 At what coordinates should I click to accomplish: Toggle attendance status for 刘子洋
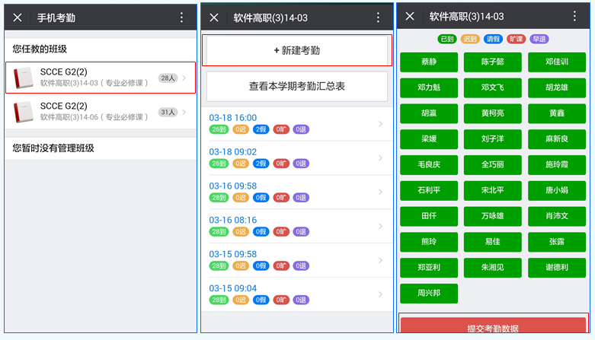click(x=493, y=139)
